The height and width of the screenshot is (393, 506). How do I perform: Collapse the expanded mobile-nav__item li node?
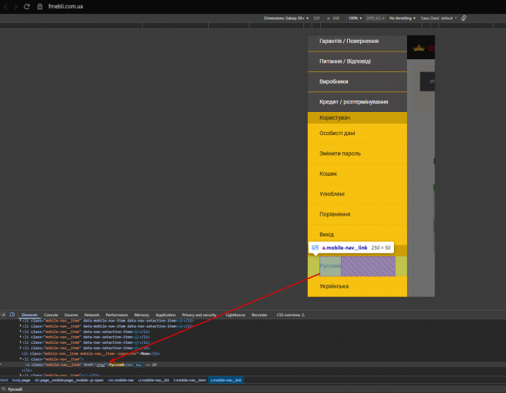click(x=21, y=359)
